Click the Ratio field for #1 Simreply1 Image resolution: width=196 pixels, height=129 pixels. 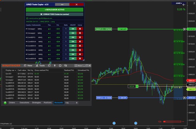(66, 29)
